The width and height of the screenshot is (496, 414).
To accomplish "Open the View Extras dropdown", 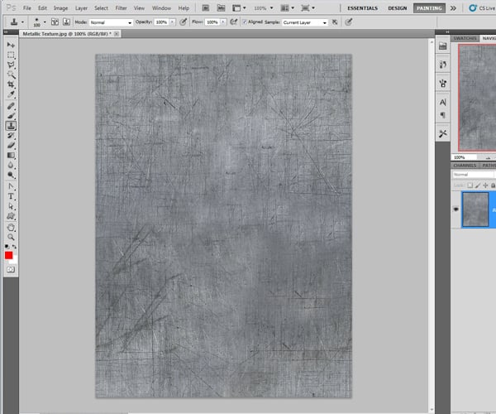I will click(239, 8).
